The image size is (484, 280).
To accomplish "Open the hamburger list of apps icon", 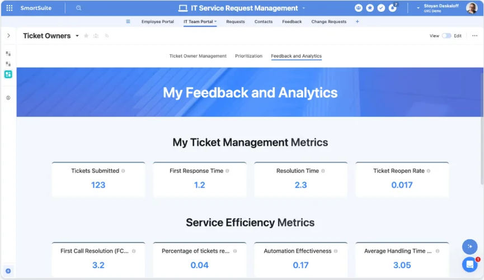I will click(128, 22).
